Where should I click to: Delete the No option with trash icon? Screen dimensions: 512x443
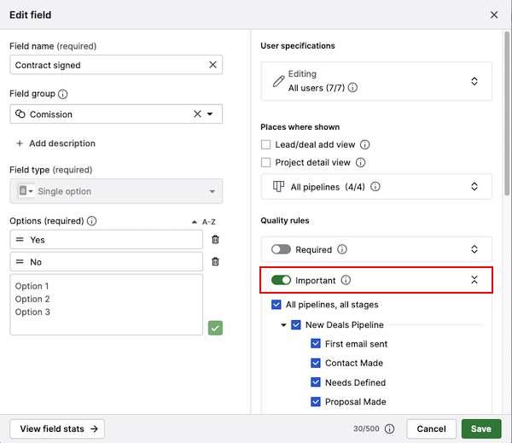coord(215,262)
